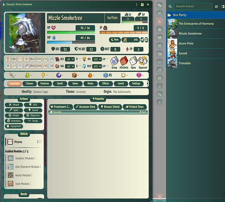
Task: Toggle the INS up lightbulb status
Action: click(x=45, y=59)
